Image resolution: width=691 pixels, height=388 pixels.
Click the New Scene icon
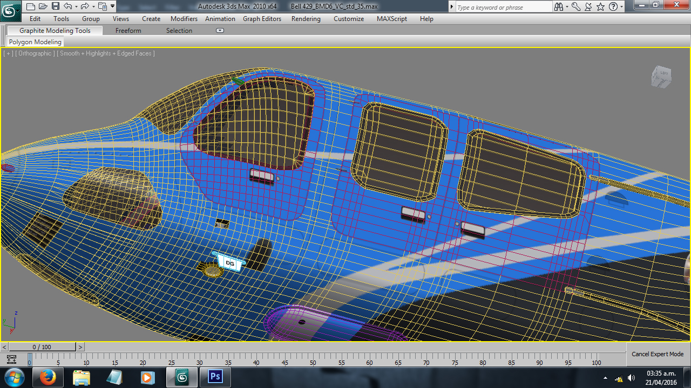click(x=31, y=6)
